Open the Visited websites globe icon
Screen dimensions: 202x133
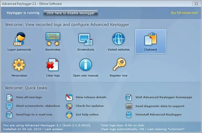click(119, 39)
